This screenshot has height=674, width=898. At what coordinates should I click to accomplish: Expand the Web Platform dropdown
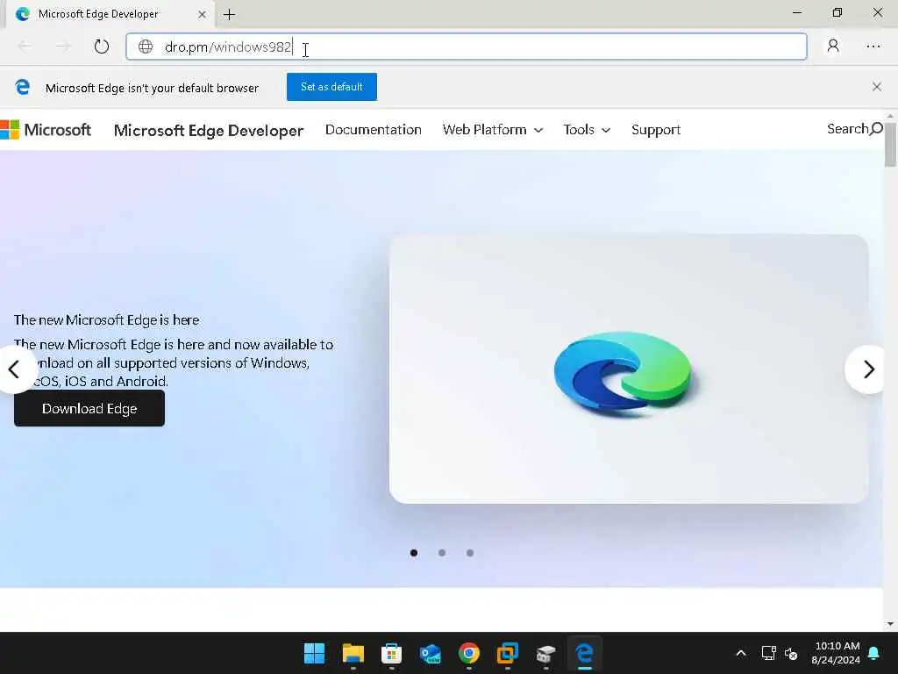point(493,130)
